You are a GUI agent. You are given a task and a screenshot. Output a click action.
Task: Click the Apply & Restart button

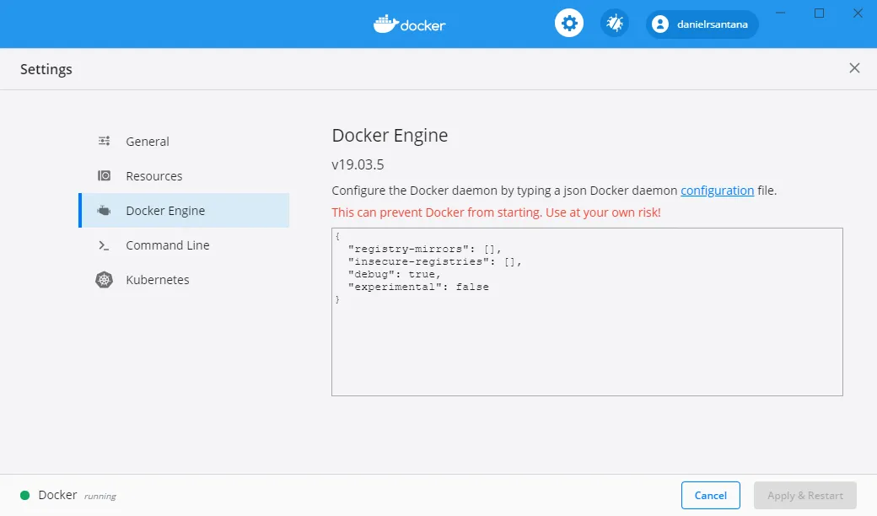coord(804,495)
